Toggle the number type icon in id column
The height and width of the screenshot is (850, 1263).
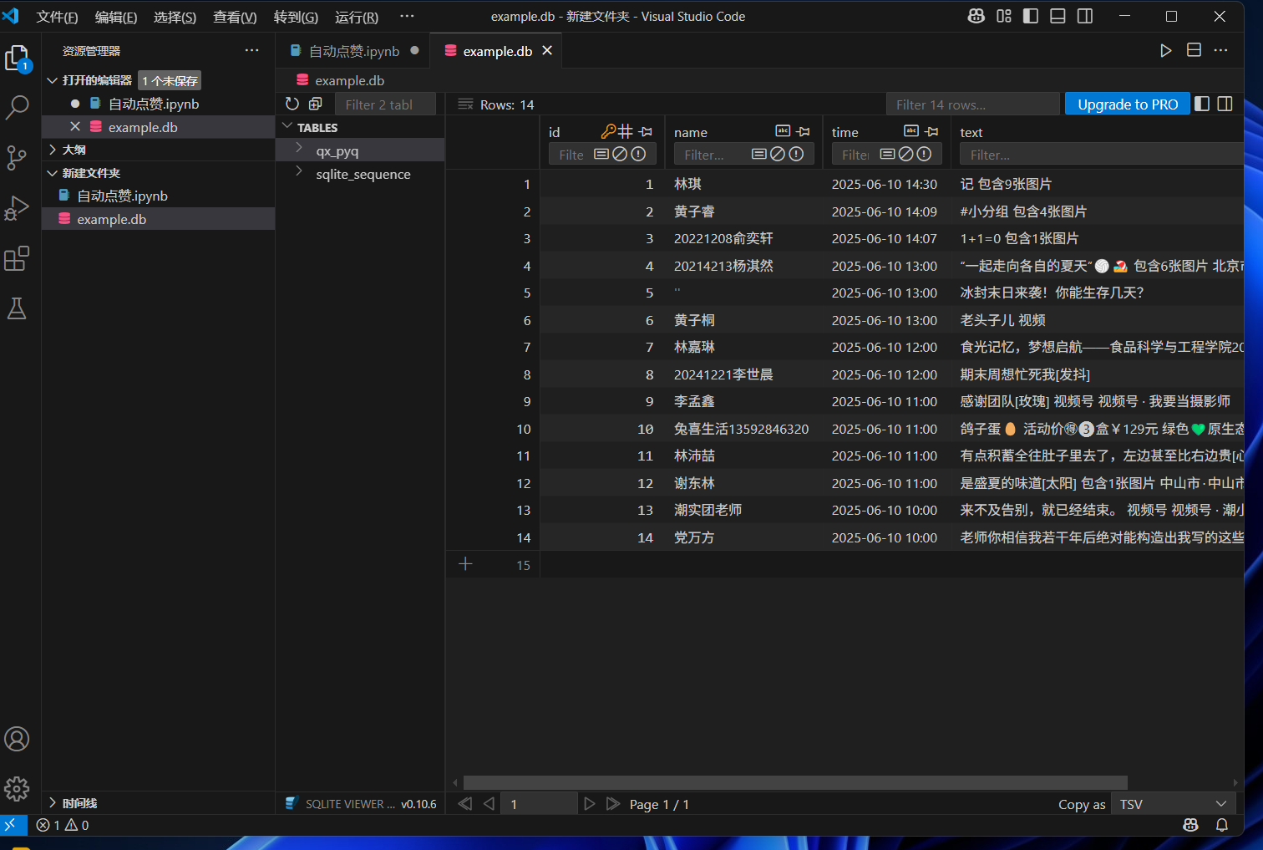coord(626,131)
